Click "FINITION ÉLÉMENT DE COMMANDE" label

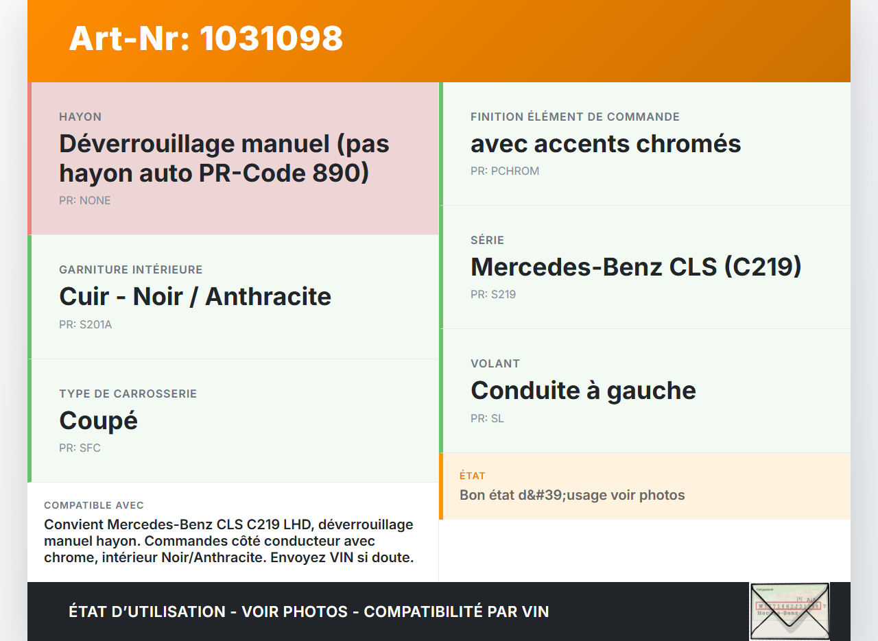pos(575,117)
